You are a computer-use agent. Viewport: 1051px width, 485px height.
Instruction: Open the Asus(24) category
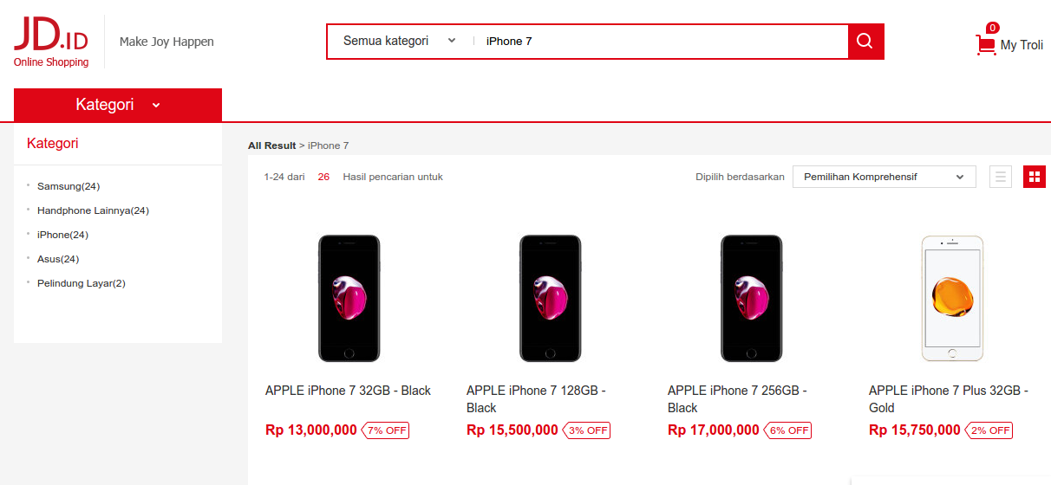[x=58, y=259]
